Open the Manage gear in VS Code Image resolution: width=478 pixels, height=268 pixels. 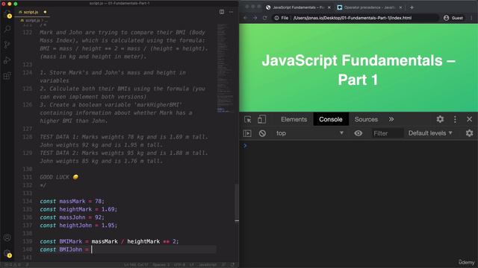point(7,253)
